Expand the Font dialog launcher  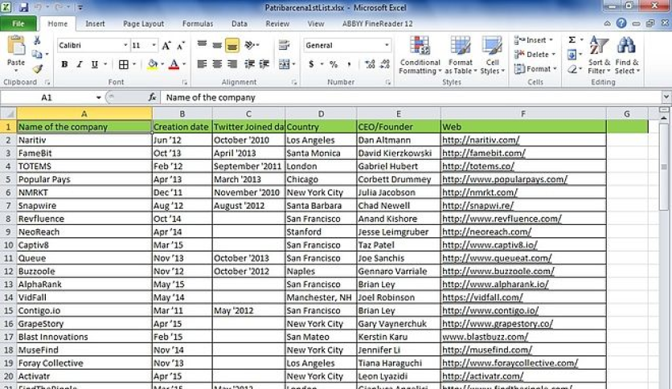(x=185, y=82)
